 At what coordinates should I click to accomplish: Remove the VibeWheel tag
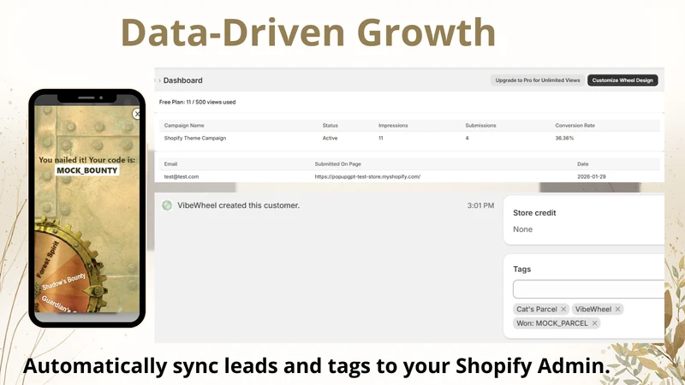[617, 309]
